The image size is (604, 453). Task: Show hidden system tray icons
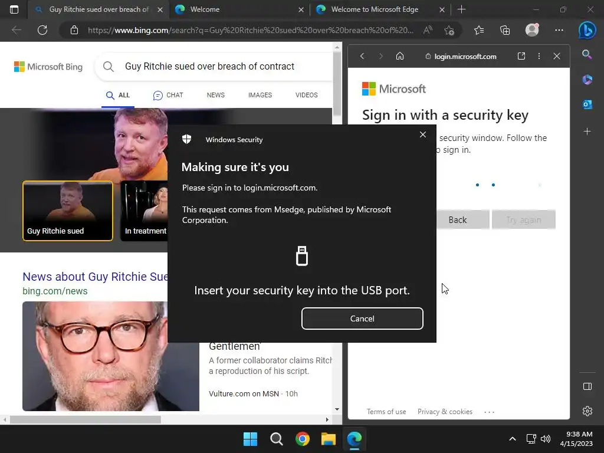click(513, 439)
